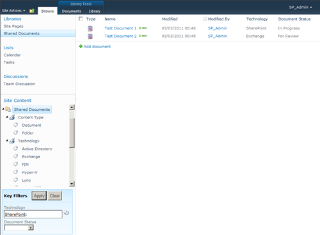Click the navigate up folder icon
This screenshot has height=235, width=320.
pyautogui.click(x=32, y=11)
